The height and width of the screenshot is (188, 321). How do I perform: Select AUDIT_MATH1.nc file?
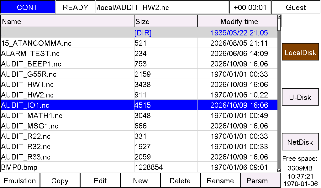click(139, 115)
